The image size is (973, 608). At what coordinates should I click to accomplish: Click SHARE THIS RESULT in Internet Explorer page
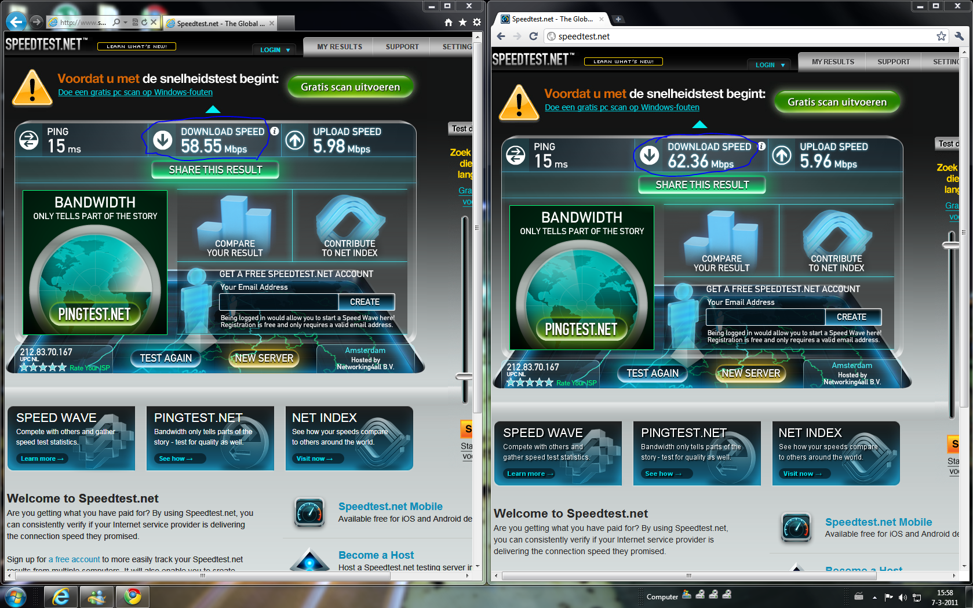point(215,170)
